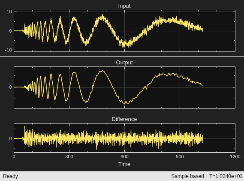Select the Output signal waveform plot

(x=124, y=87)
